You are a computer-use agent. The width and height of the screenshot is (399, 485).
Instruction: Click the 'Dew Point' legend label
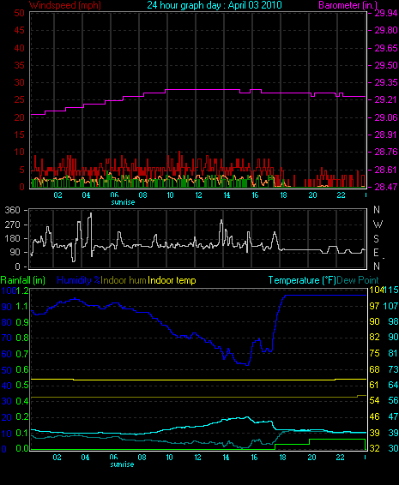point(358,280)
